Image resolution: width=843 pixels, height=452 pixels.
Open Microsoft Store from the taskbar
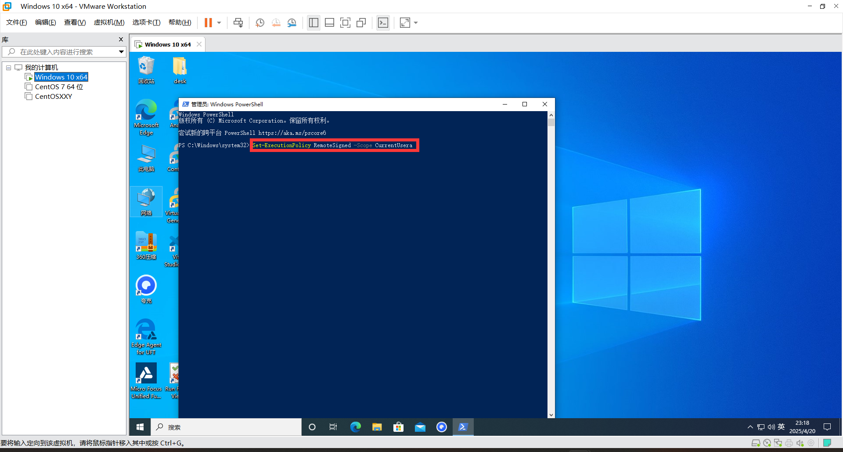tap(398, 427)
